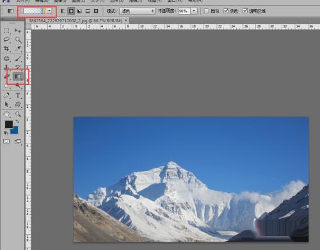Select the Rectangular Marquee tool
Image resolution: width=320 pixels, height=250 pixels.
click(x=6, y=31)
